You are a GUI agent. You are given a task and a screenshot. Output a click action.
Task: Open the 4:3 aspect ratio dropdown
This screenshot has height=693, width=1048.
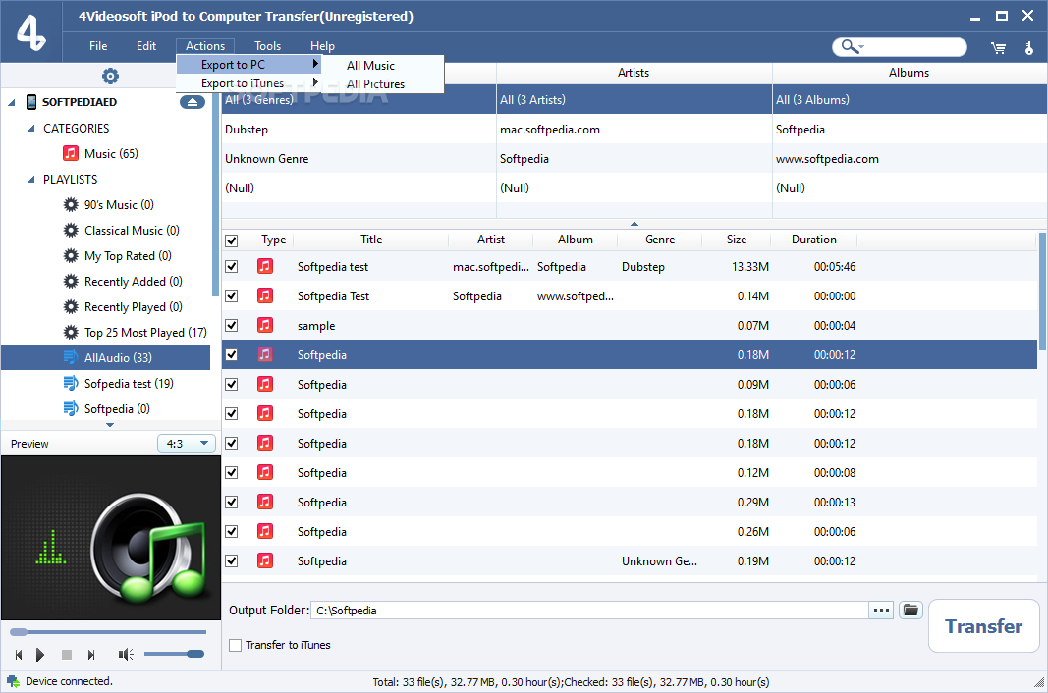pos(187,443)
